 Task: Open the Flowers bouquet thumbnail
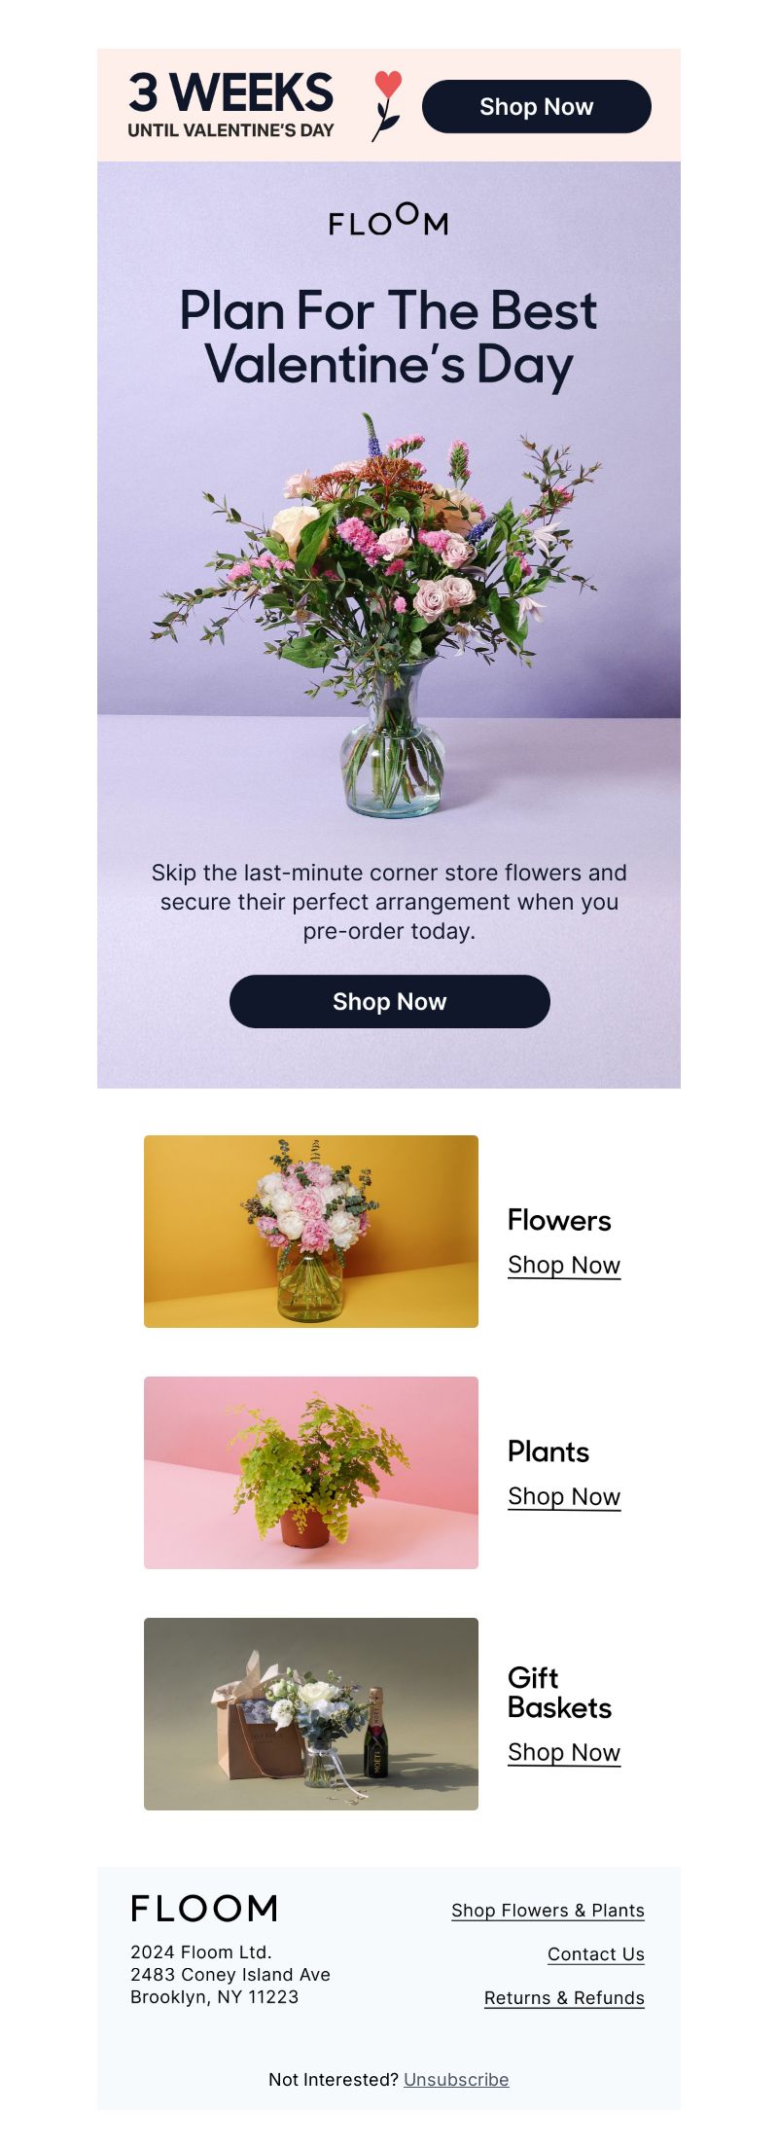pyautogui.click(x=311, y=1232)
